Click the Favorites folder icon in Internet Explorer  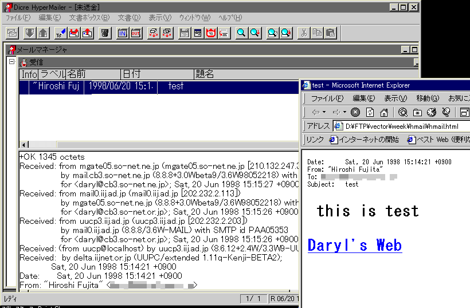coord(417,112)
